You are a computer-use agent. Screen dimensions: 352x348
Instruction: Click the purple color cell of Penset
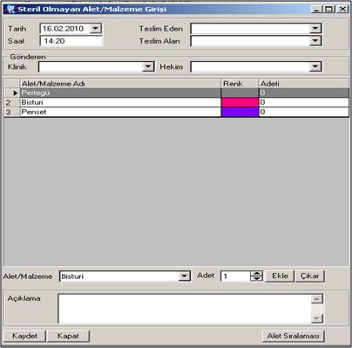240,112
